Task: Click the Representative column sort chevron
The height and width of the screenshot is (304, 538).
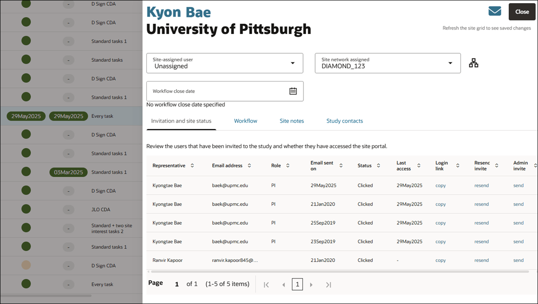Action: [x=192, y=165]
